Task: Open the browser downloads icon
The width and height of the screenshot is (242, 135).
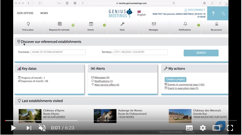Action: [204, 3]
